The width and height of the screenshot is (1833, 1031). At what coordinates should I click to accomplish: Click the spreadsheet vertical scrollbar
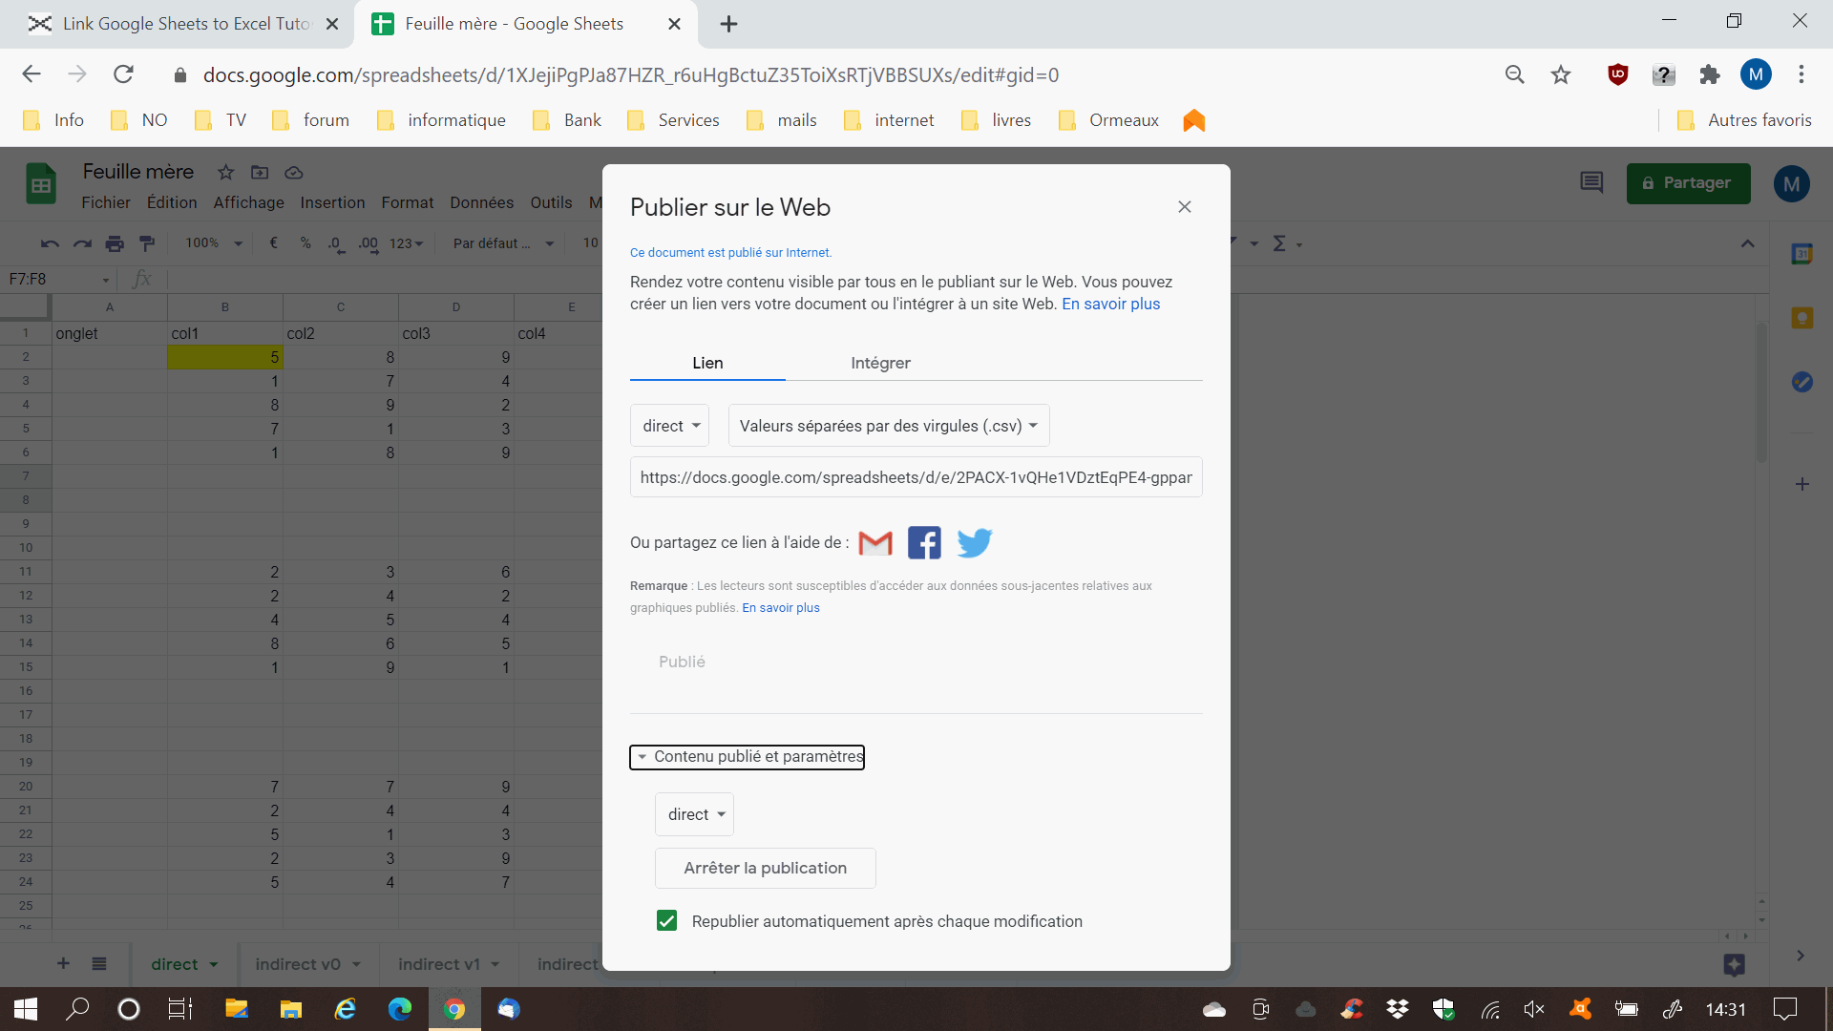(1761, 393)
